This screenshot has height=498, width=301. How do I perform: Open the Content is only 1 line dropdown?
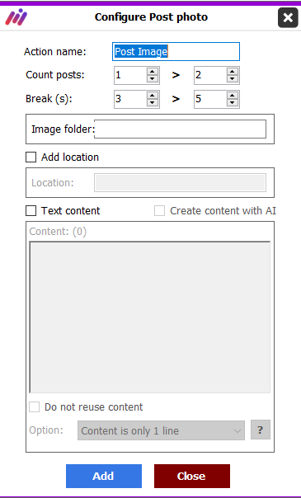tap(161, 430)
